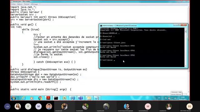Switch to Notepad via taskbar icon
Image resolution: width=200 pixels, height=112 pixels.
point(97,98)
